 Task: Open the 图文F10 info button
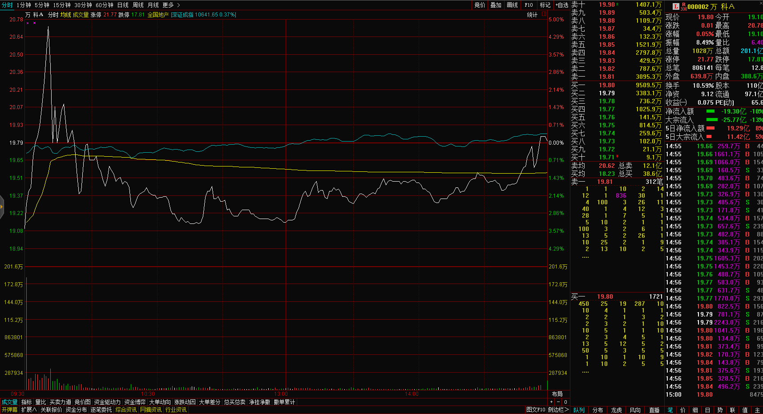(535, 410)
